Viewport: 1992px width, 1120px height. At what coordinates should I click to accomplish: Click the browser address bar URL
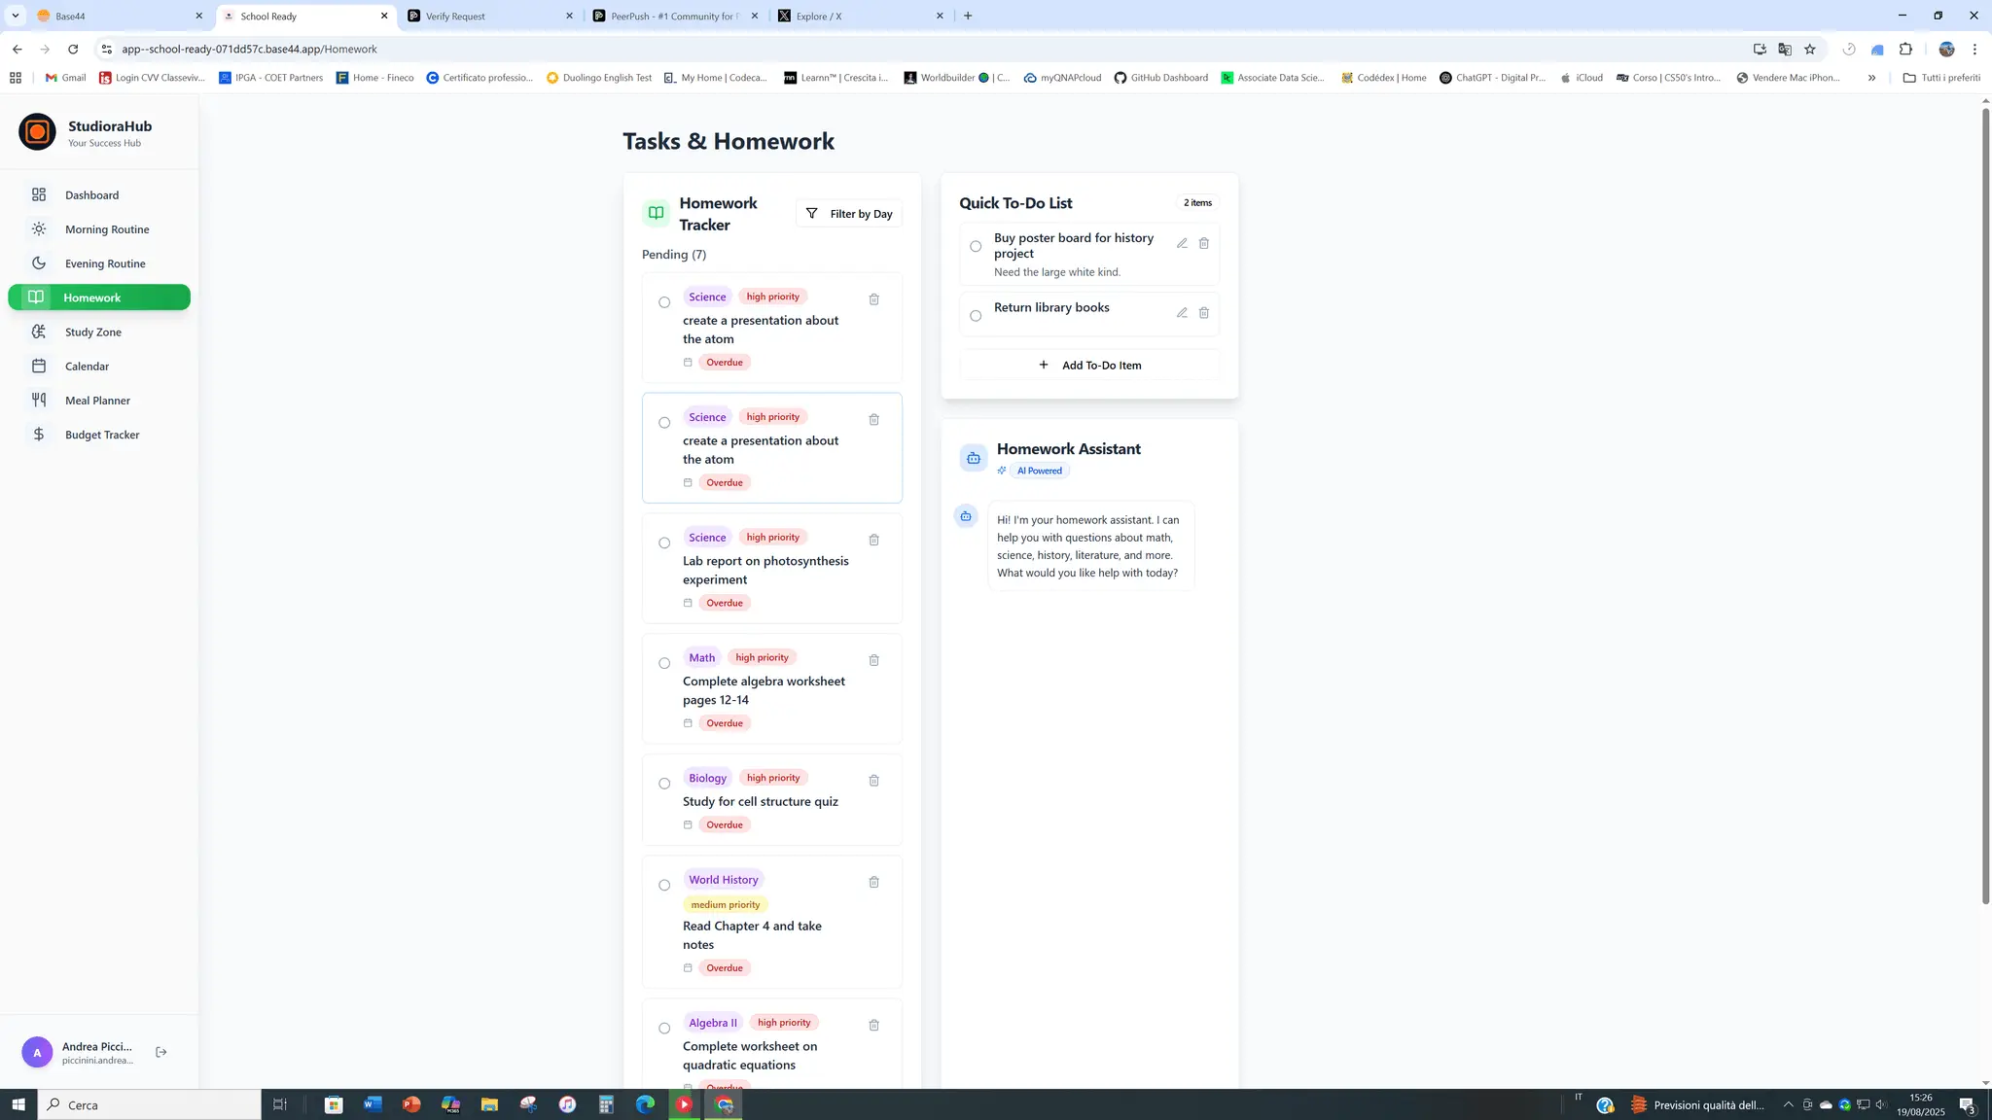pyautogui.click(x=250, y=49)
